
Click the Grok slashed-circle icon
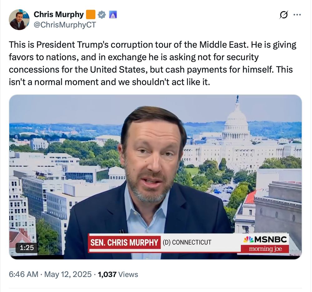click(284, 15)
